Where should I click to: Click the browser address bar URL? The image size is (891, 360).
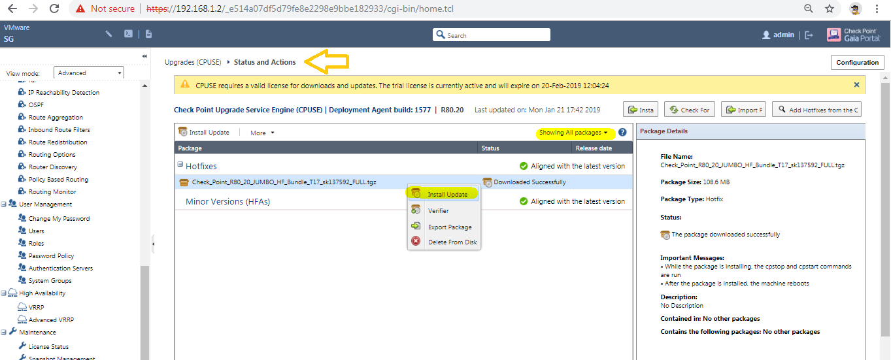pos(299,9)
